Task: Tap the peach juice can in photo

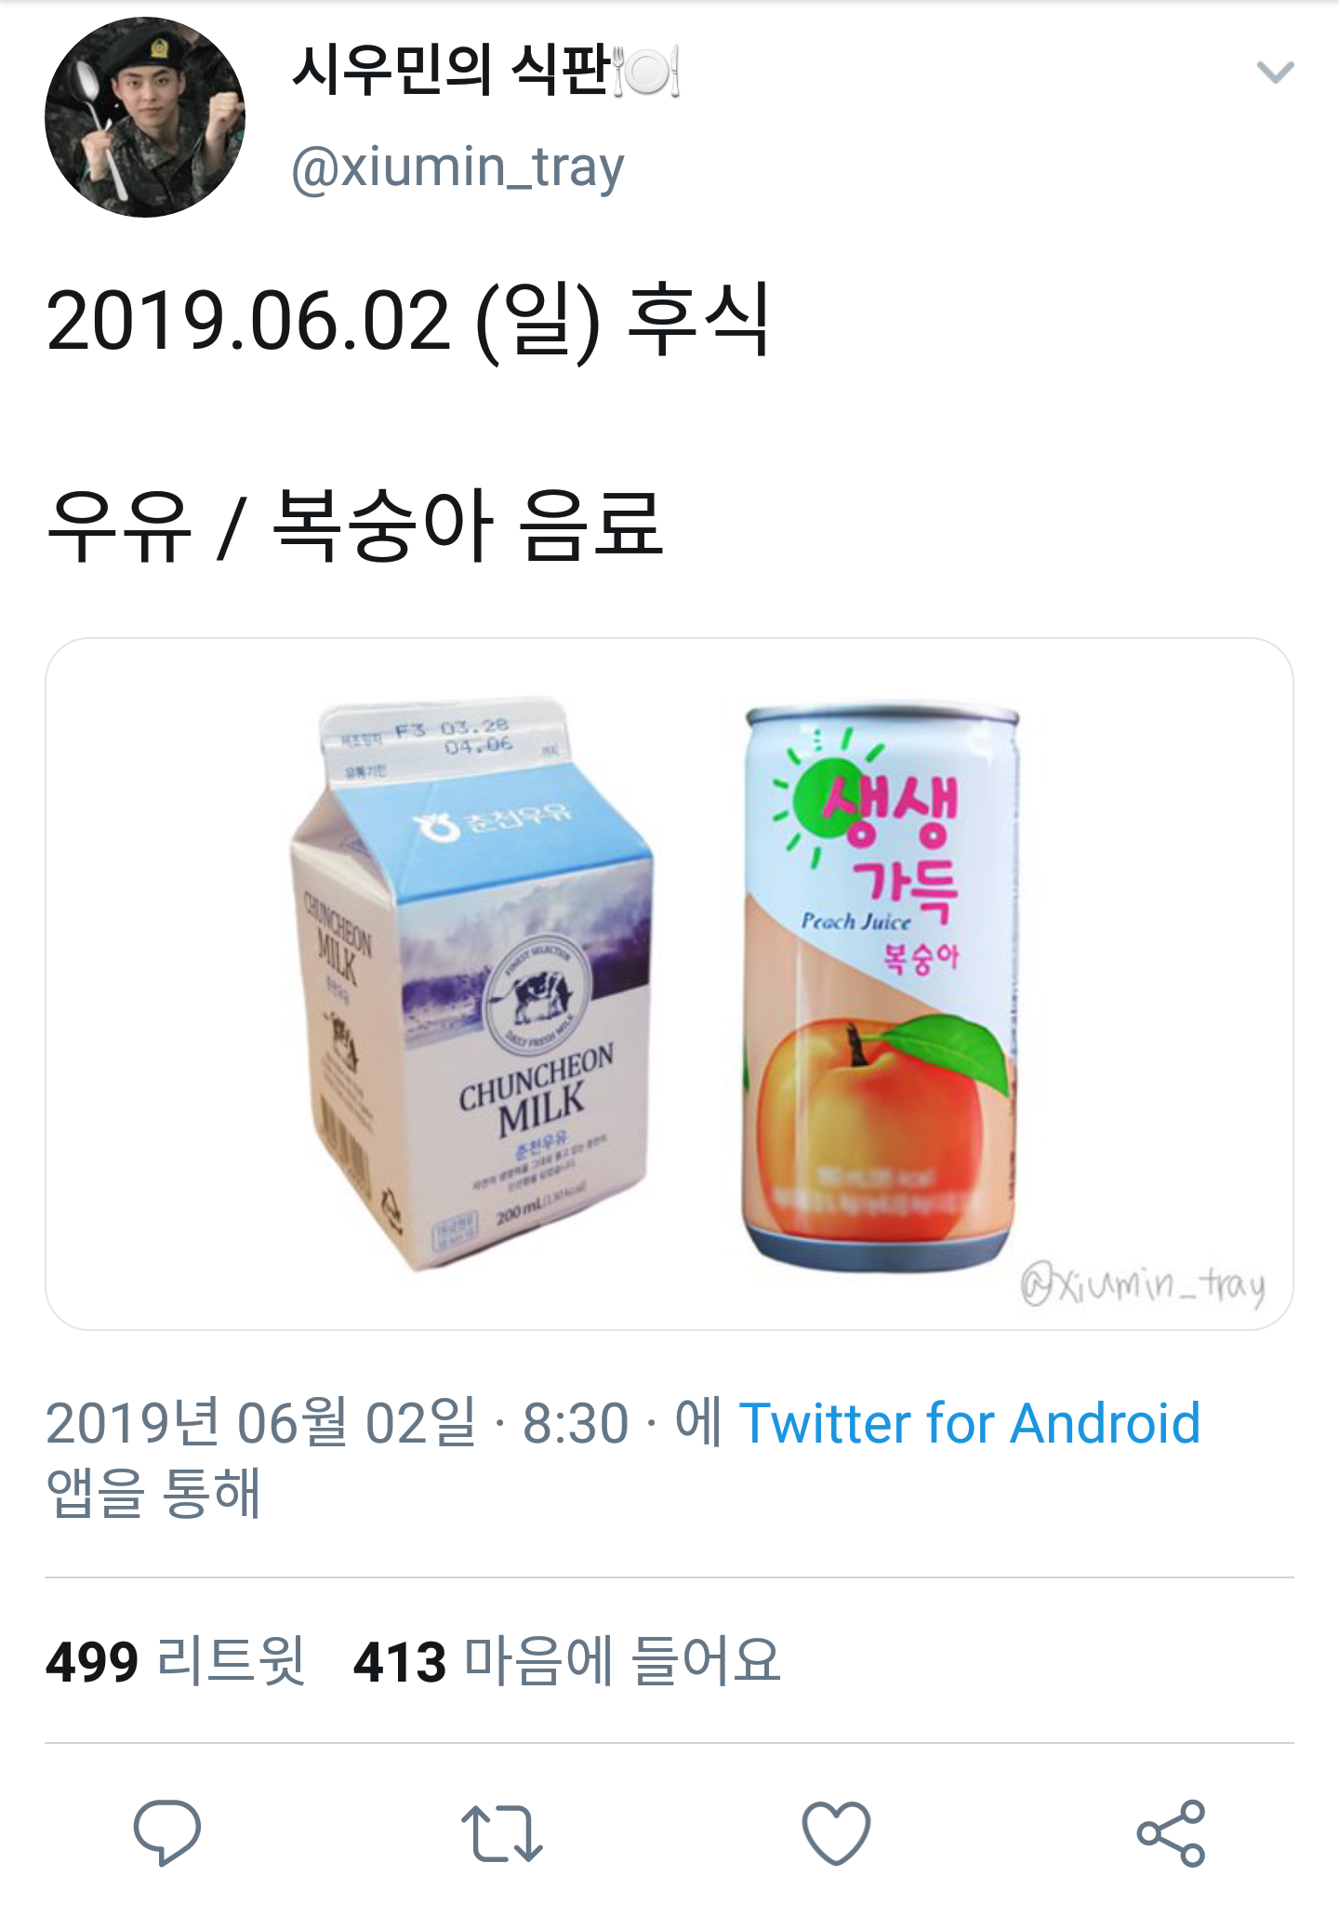Action: (881, 986)
